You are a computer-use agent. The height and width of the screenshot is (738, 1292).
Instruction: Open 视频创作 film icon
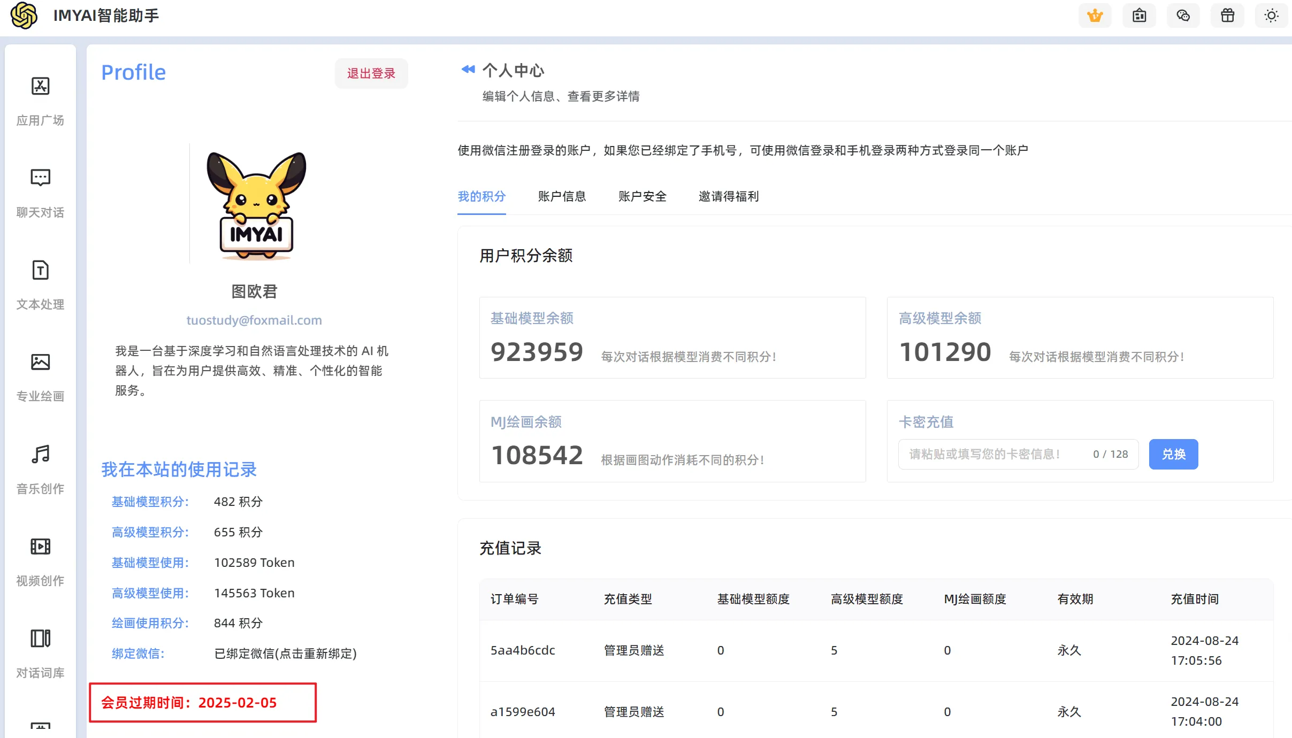[x=40, y=547]
